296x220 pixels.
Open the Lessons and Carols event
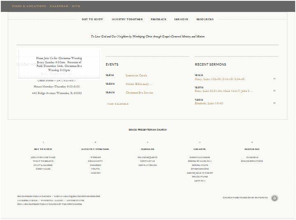pyautogui.click(x=136, y=75)
